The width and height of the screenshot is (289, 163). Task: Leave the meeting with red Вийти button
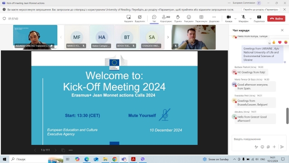tap(276, 19)
